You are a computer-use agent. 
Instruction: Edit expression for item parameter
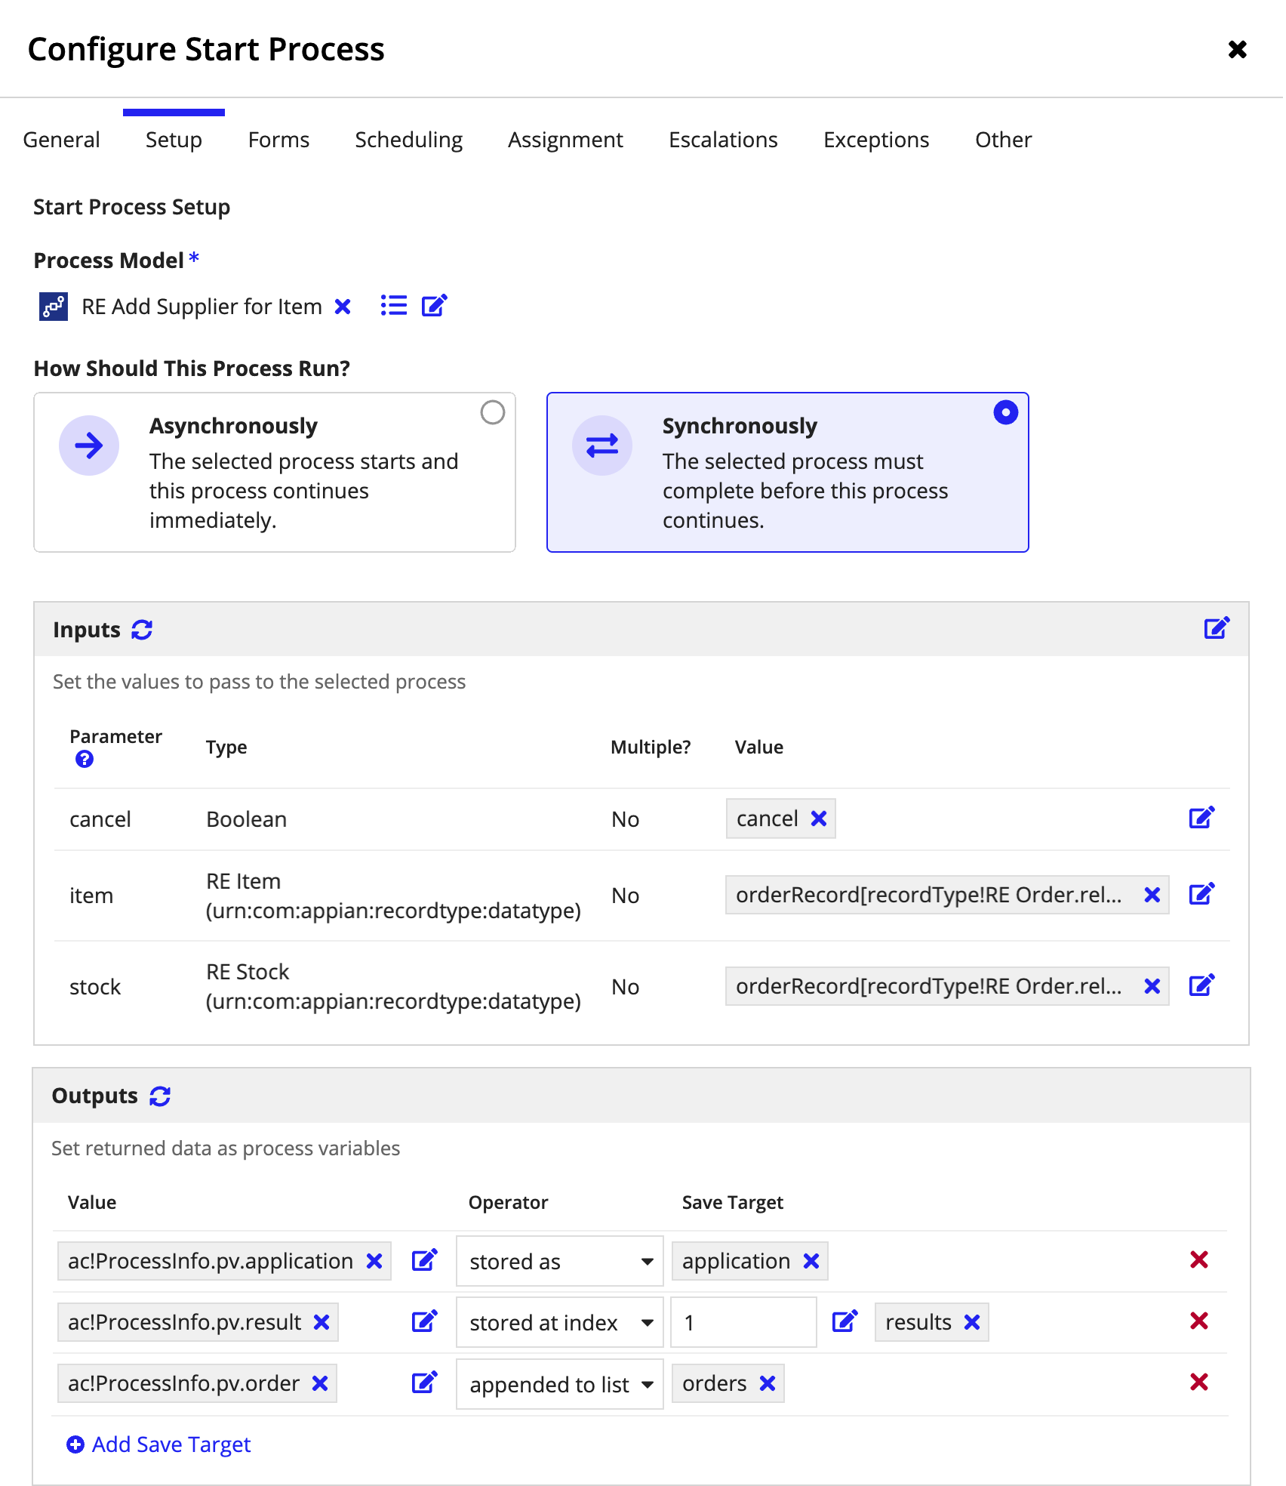(1201, 895)
